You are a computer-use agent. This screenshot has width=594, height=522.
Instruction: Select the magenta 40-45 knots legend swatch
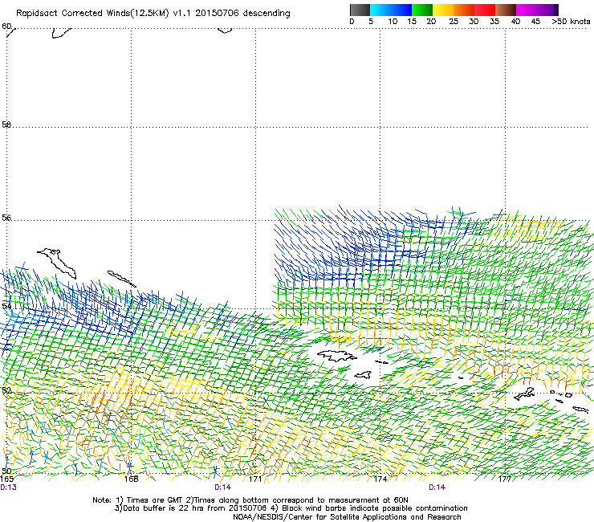click(527, 10)
